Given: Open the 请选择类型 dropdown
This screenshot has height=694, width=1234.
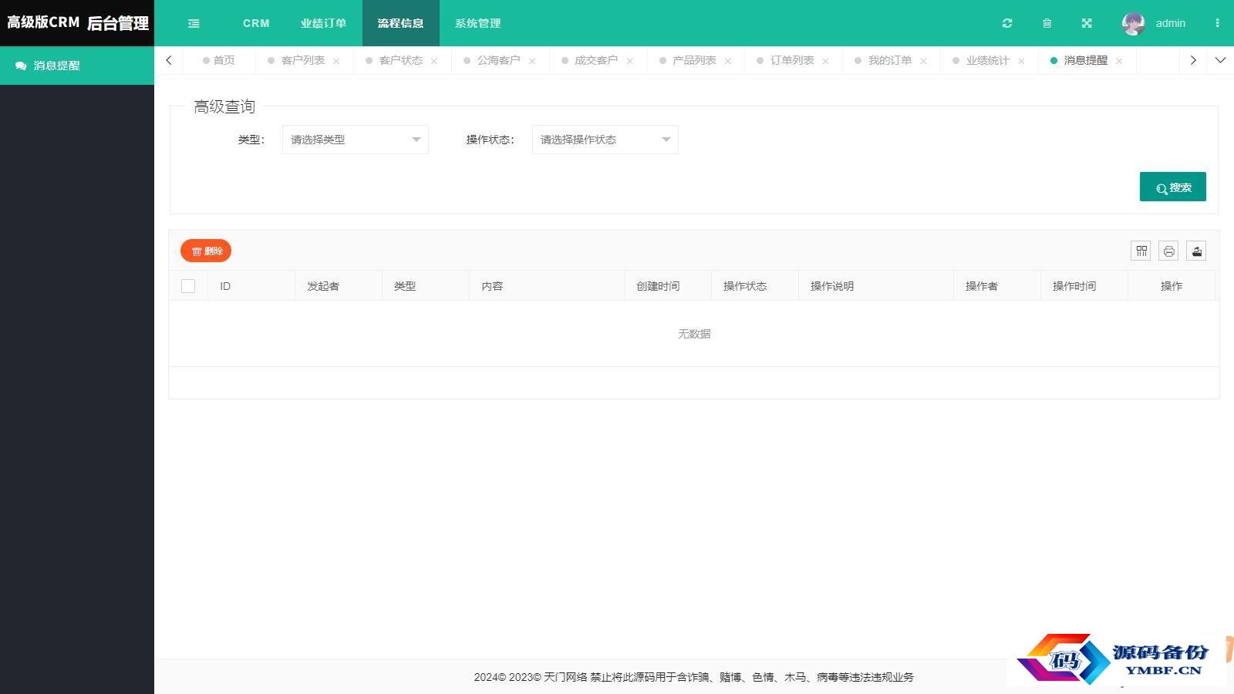Looking at the screenshot, I should [356, 140].
